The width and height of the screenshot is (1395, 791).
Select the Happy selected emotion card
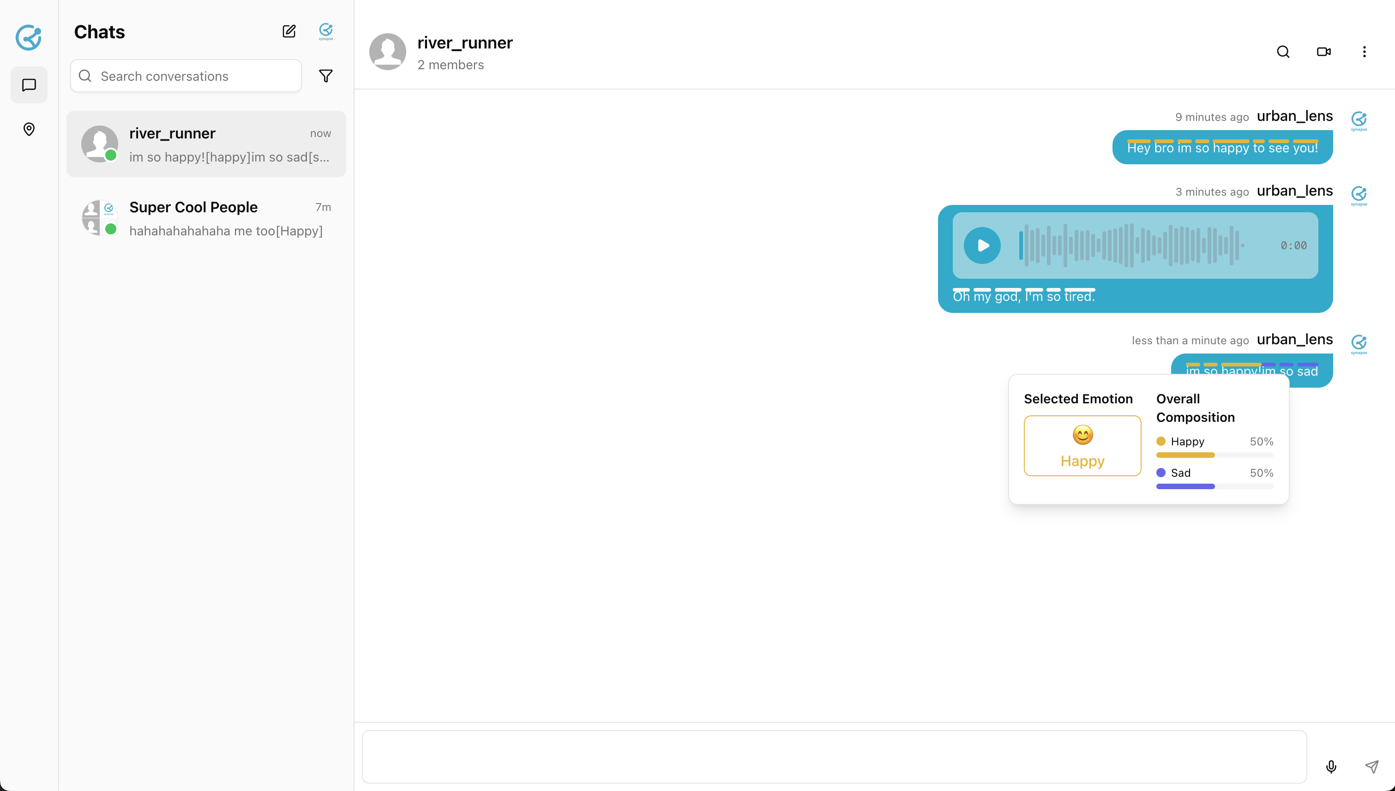pos(1082,446)
